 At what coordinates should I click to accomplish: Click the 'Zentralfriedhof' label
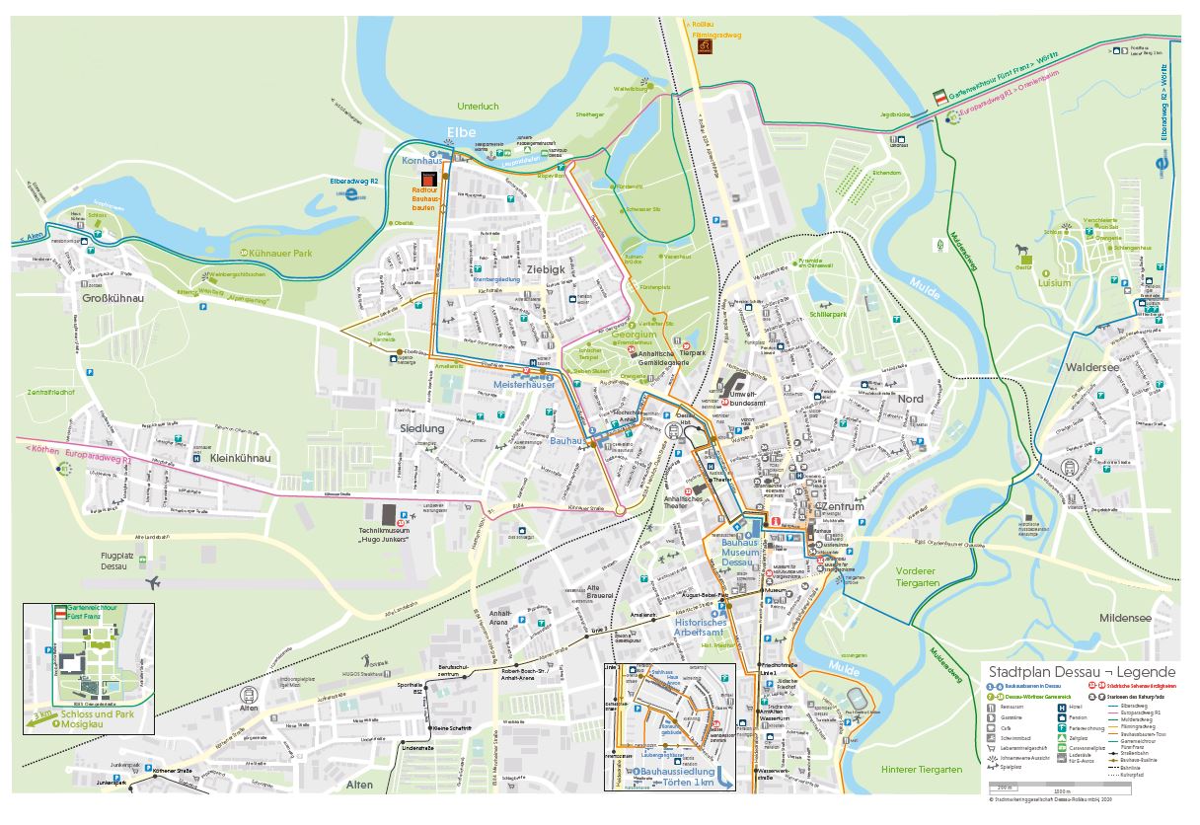click(x=52, y=393)
